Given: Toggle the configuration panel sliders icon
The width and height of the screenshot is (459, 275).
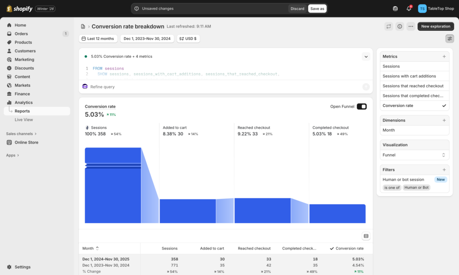Looking at the screenshot, I should pos(450,38).
